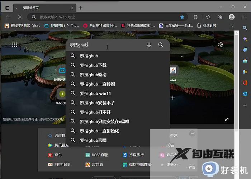The height and width of the screenshot is (179, 251).
Task: Expand bookmarks bar overflow chevron
Action: click(232, 25)
